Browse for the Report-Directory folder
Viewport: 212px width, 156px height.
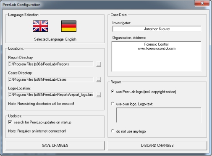click(99, 64)
